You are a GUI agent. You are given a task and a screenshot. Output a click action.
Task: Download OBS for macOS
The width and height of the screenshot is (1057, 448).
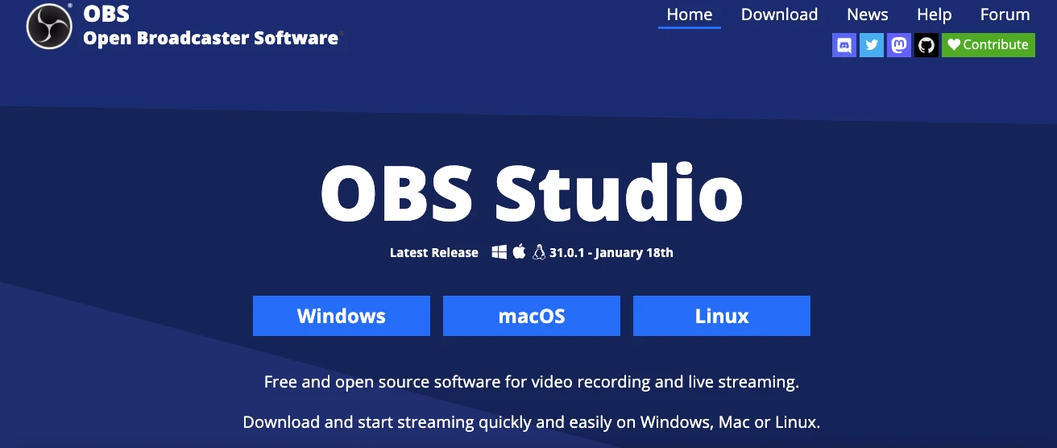532,316
